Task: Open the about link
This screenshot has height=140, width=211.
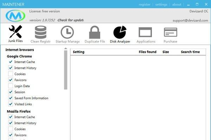Action: point(177,5)
